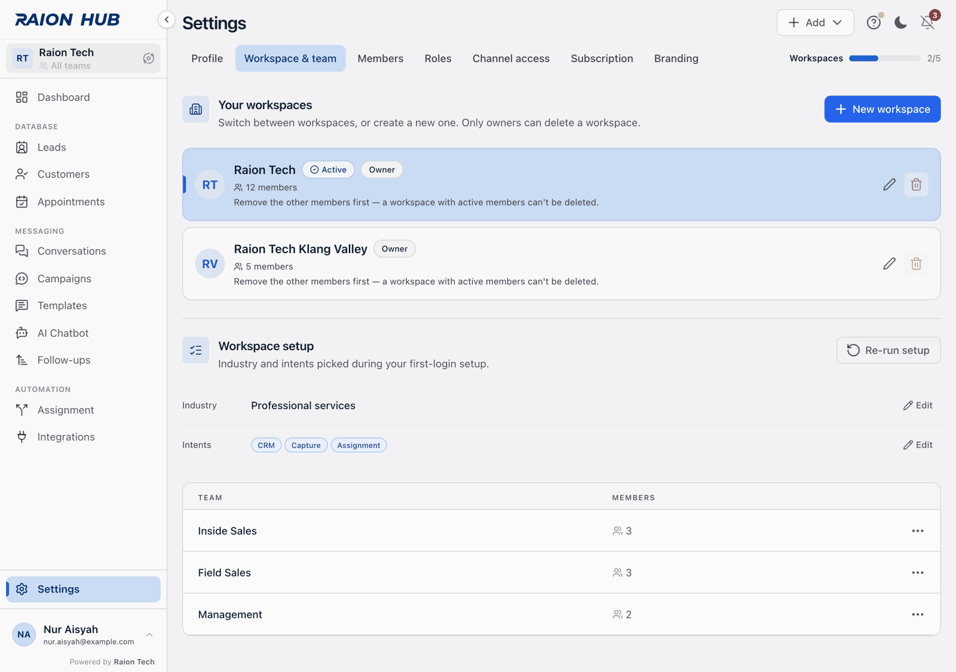Open the Branding tab

[676, 59]
